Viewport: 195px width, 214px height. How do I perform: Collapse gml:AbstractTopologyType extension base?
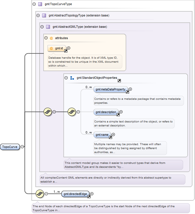pyautogui.click(x=38, y=15)
